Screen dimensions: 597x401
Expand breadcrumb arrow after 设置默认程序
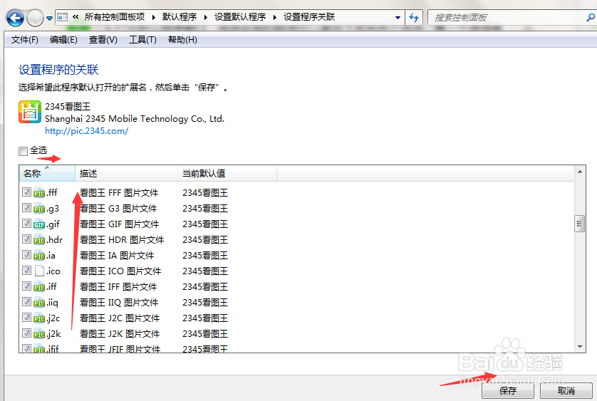275,17
